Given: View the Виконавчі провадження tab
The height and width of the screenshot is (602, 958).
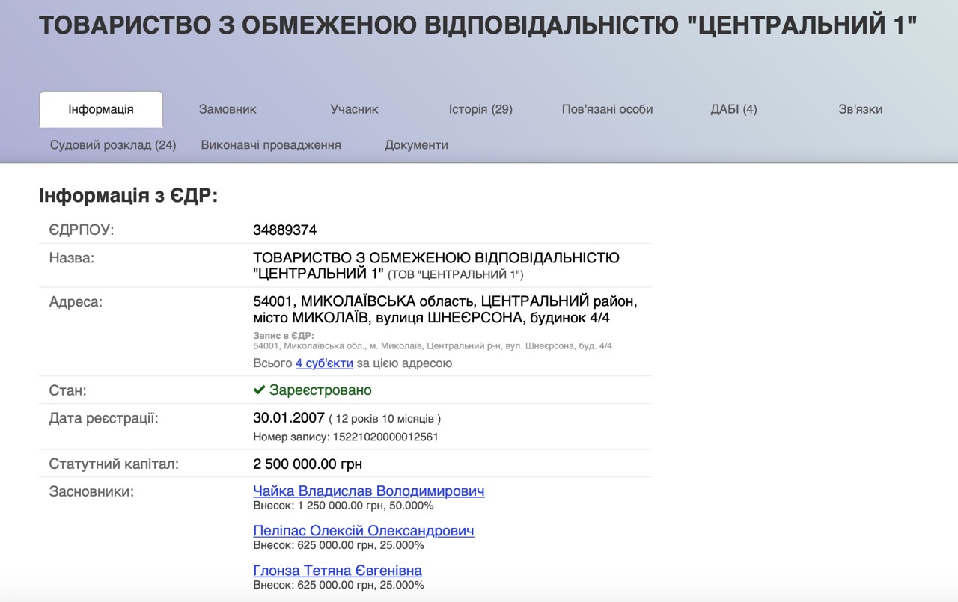Looking at the screenshot, I should [x=271, y=145].
